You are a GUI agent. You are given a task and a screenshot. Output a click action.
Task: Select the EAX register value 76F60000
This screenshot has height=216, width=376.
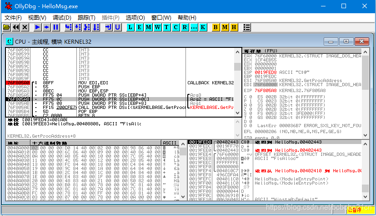pyautogui.click(x=266, y=56)
